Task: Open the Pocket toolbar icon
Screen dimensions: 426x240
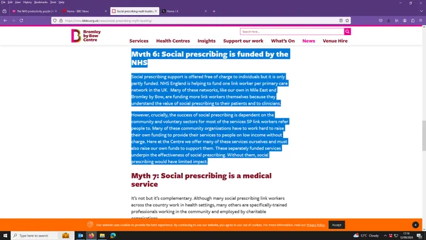Action: coord(381,21)
